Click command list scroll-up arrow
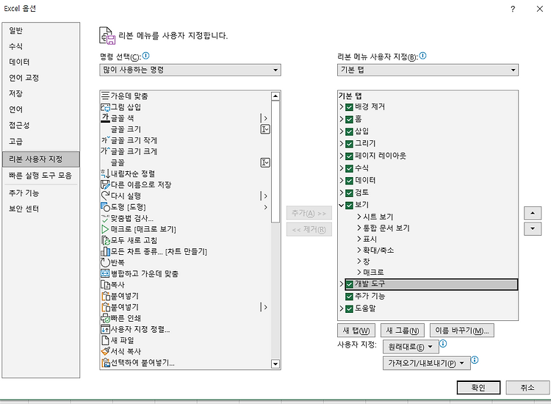This screenshot has height=404, width=551. click(275, 96)
